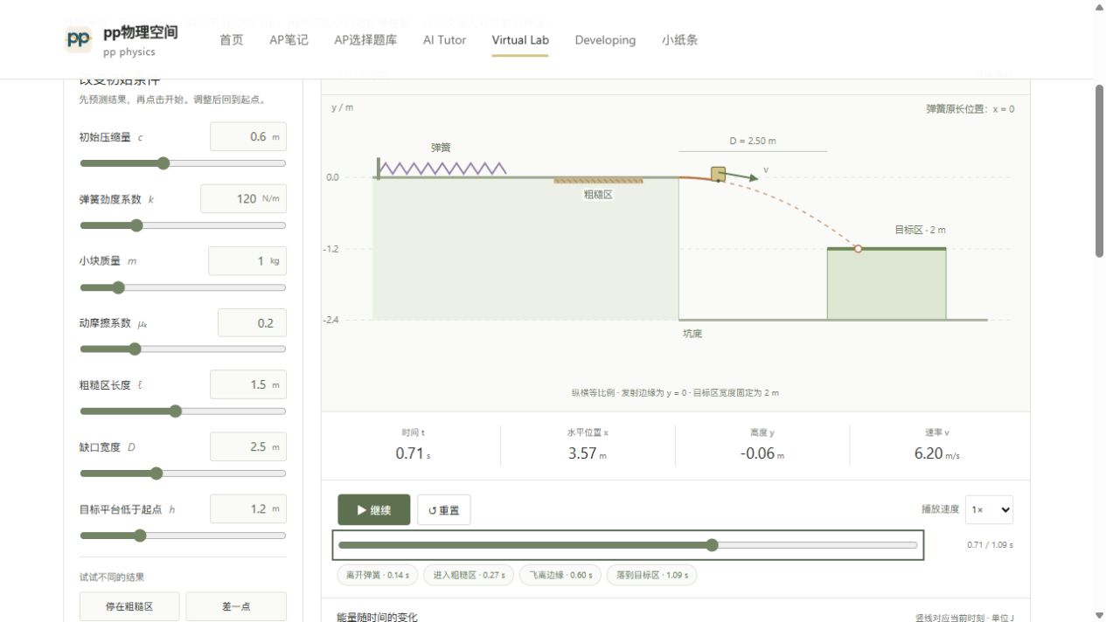The width and height of the screenshot is (1106, 622).
Task: Click the 弹簧劲度系数 value field
Action: coord(243,198)
